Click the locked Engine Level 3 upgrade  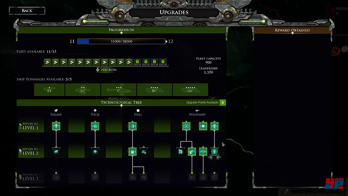click(x=56, y=177)
